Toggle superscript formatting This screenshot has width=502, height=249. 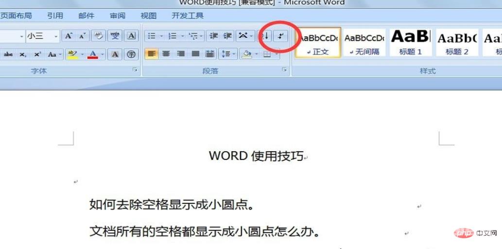37,54
